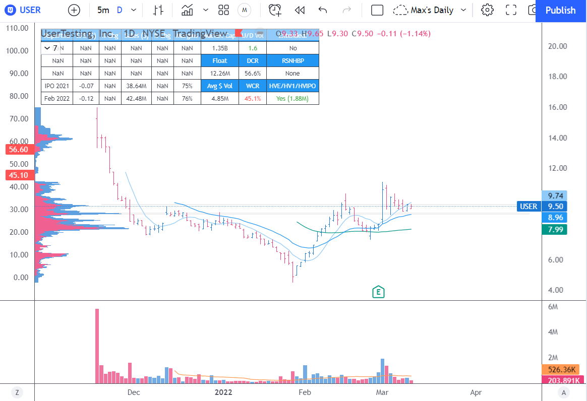Click the circled M financials icon

coord(245,10)
